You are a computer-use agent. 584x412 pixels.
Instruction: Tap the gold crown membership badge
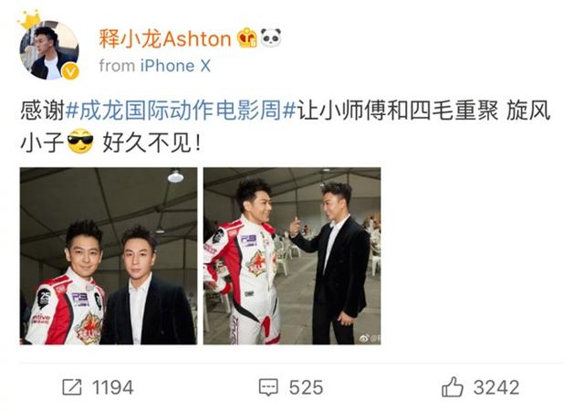(248, 37)
